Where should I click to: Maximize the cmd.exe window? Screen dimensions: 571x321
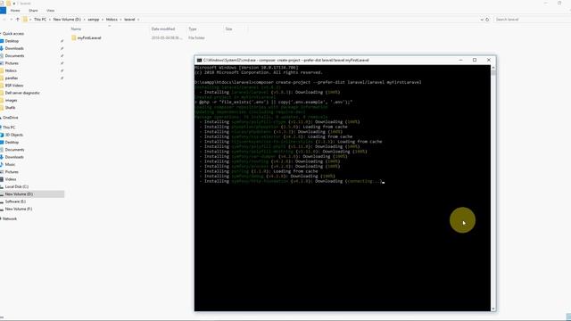[x=475, y=60]
